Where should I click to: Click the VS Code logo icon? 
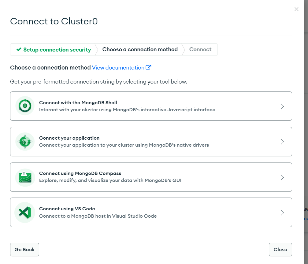click(x=25, y=212)
